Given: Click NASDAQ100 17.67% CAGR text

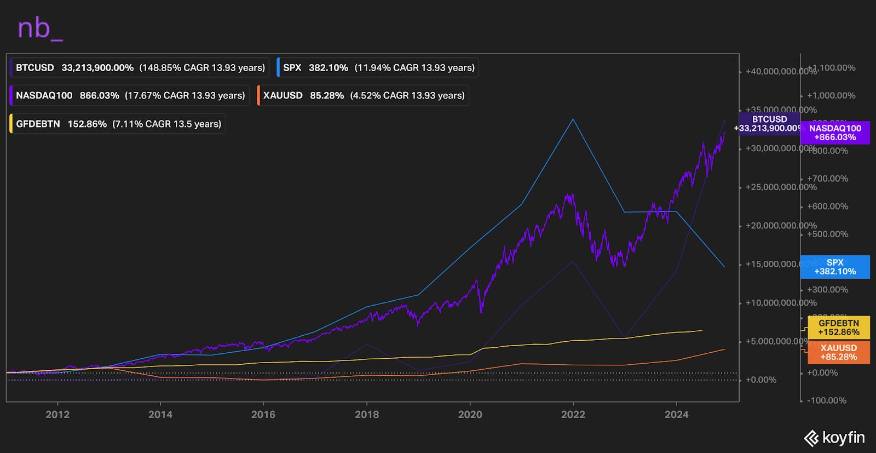Looking at the screenshot, I should (x=185, y=95).
